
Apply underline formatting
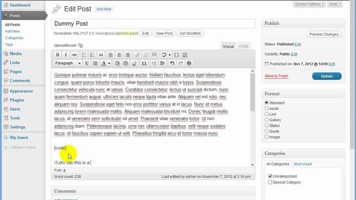[x=87, y=63]
